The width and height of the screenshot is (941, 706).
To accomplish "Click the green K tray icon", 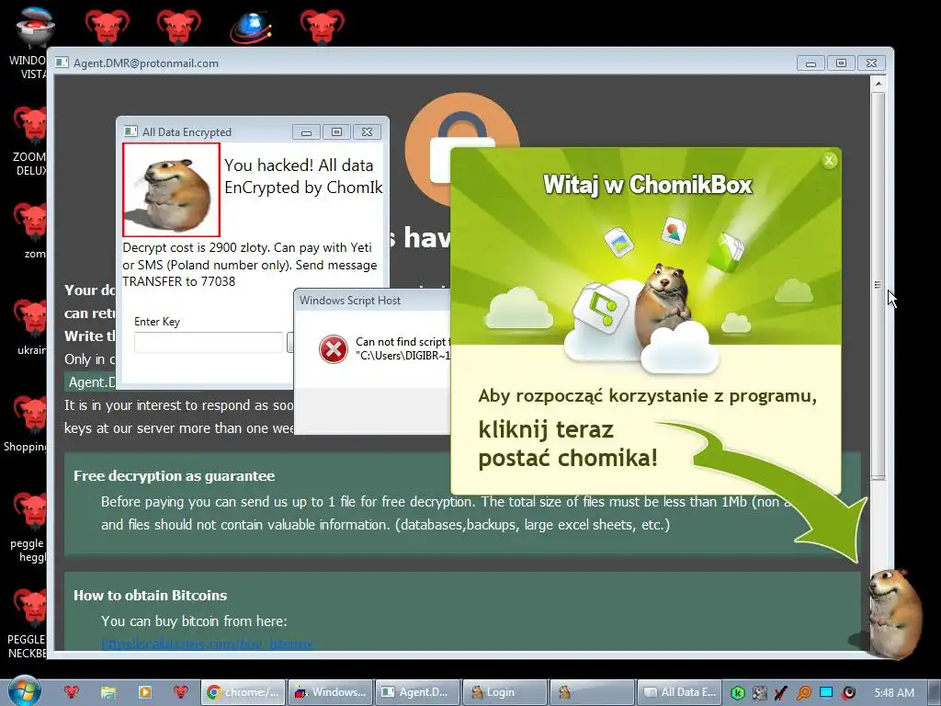I will (738, 693).
